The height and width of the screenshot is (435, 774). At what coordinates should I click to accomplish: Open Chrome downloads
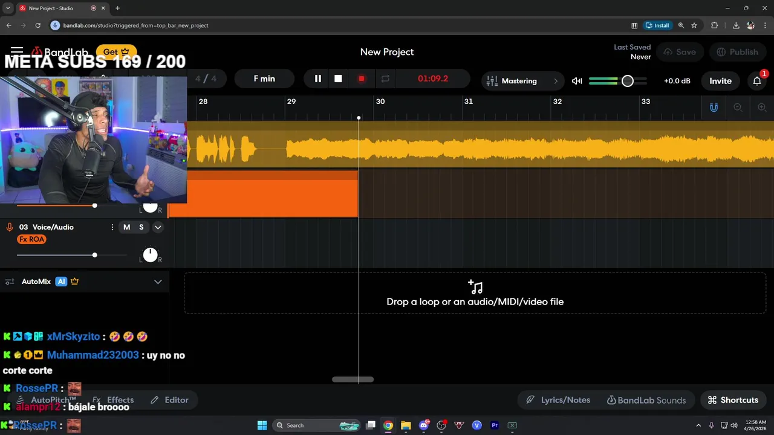pyautogui.click(x=736, y=25)
